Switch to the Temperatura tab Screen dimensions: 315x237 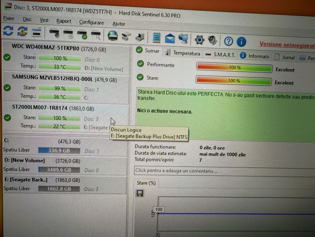click(x=183, y=53)
